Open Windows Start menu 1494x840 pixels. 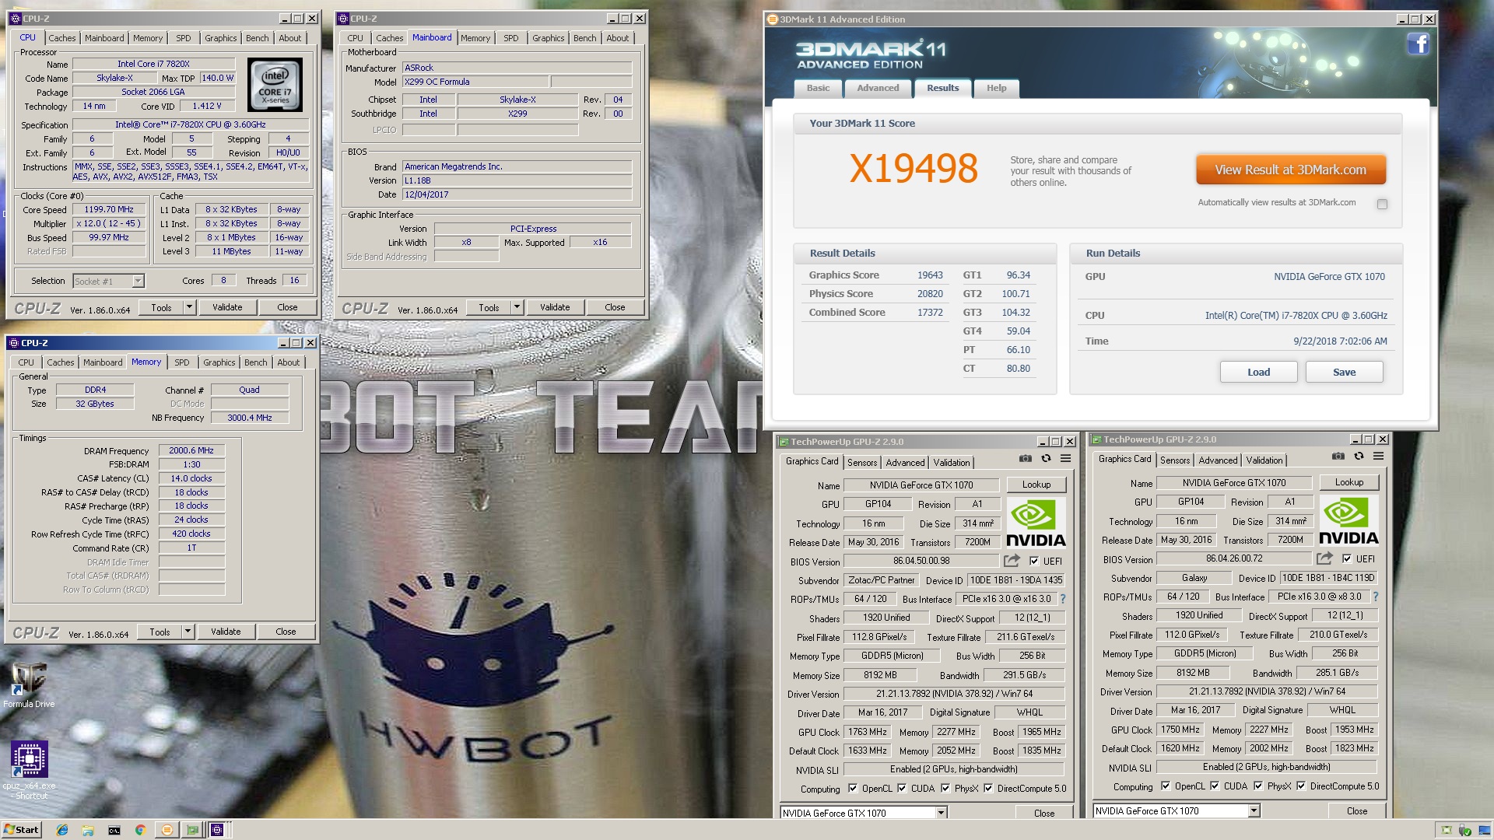coord(21,830)
